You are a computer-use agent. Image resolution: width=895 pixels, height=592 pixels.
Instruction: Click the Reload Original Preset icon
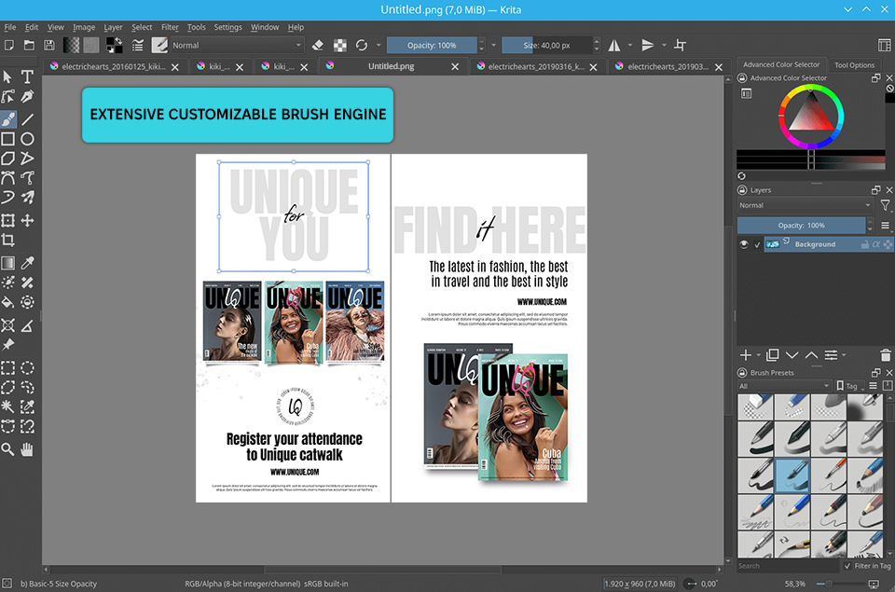[x=362, y=45]
